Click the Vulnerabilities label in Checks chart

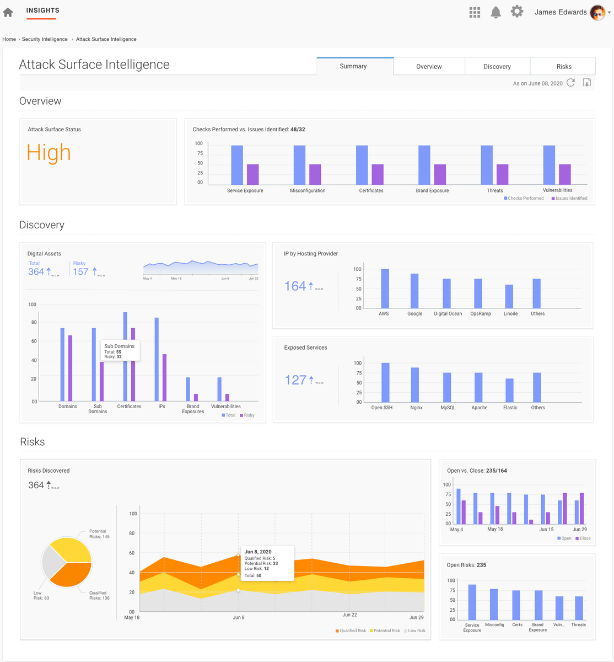(x=557, y=190)
